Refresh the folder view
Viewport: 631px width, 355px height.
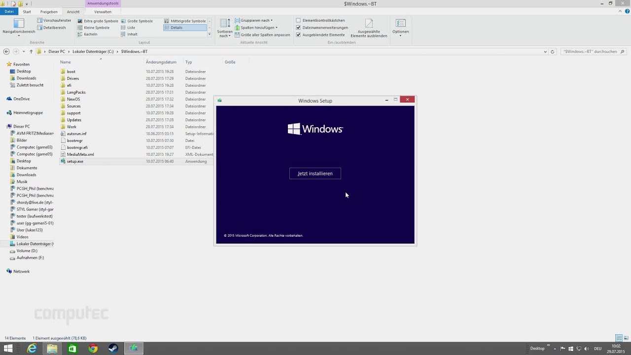click(x=552, y=51)
